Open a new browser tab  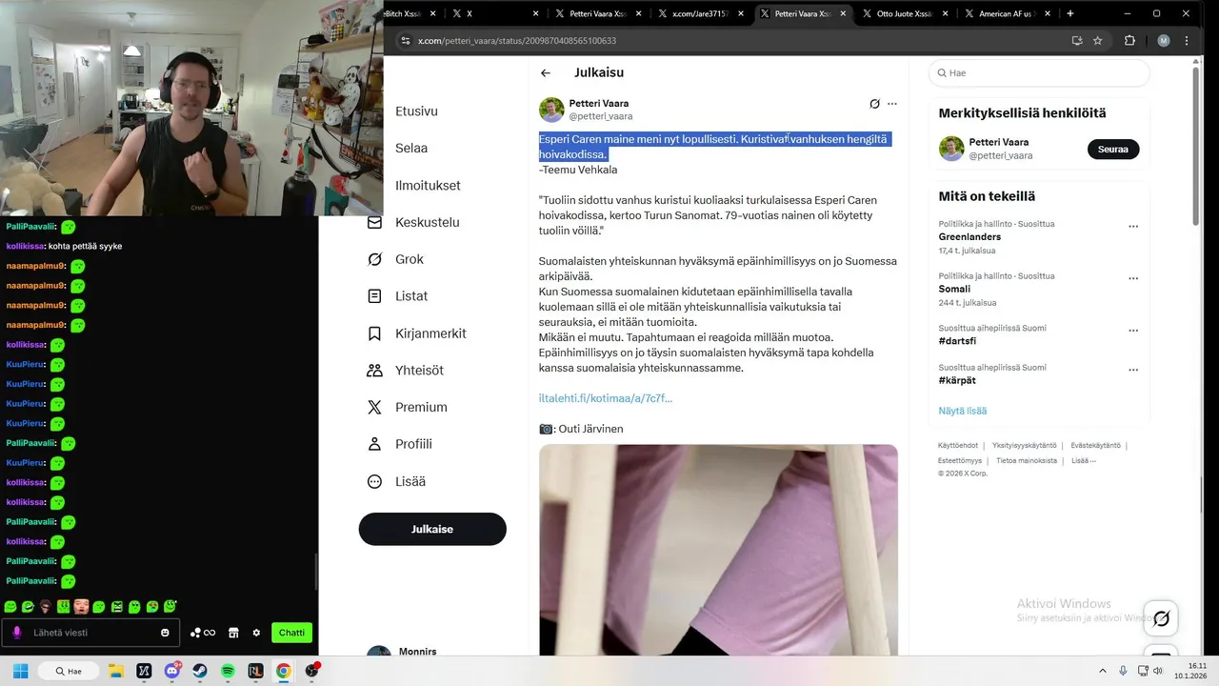click(1070, 13)
